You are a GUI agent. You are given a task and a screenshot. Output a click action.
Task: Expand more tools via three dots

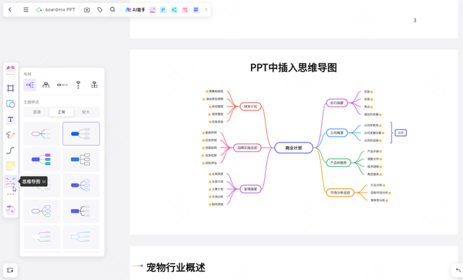click(x=10, y=195)
